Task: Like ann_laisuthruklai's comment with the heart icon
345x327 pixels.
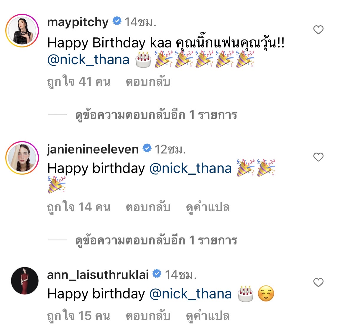Action: 318,282
